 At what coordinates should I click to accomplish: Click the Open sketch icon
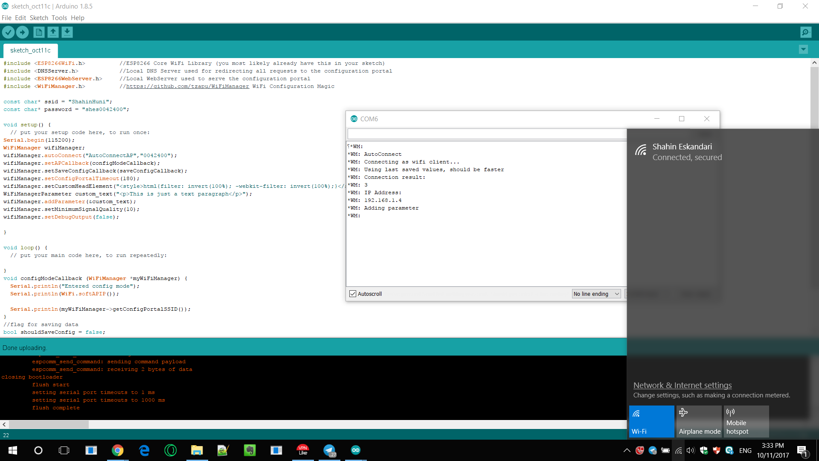(53, 32)
